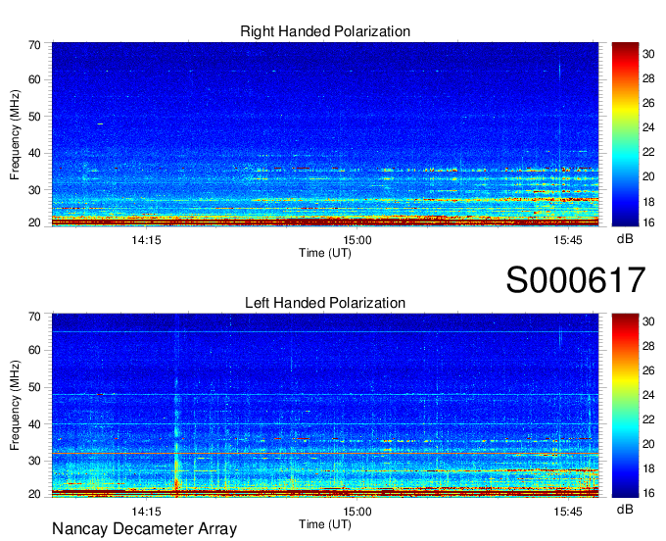Click 'Frequency (MHz)' axis label of top plot

click(15, 134)
